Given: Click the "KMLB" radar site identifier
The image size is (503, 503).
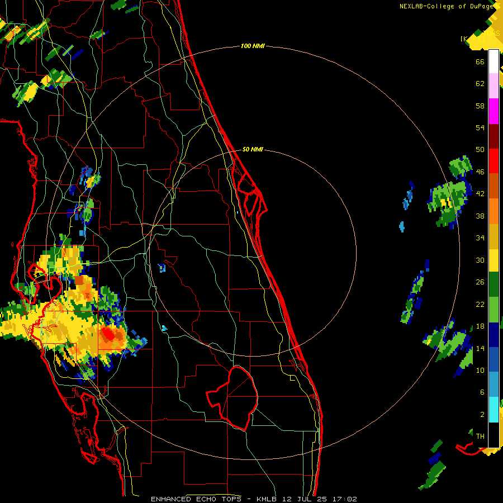Looking at the screenshot, I should 267,499.
